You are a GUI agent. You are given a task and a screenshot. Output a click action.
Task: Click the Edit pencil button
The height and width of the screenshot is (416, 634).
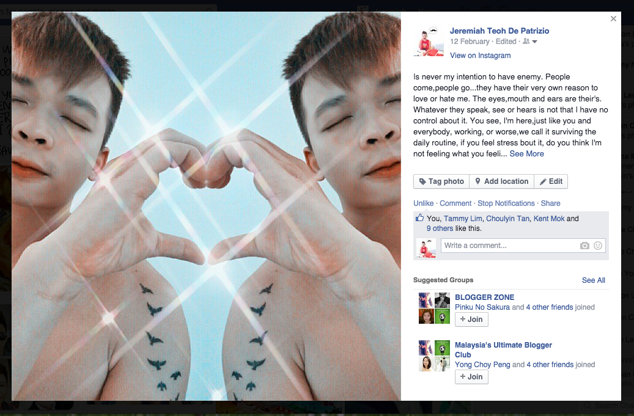pyautogui.click(x=551, y=181)
